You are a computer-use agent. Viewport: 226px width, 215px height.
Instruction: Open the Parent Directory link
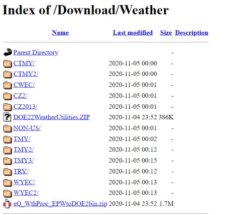(x=36, y=52)
